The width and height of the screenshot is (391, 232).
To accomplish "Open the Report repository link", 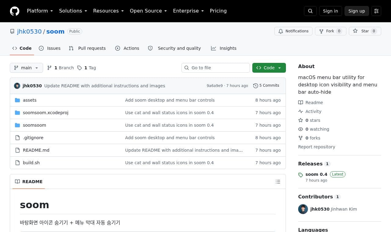I will click(x=316, y=147).
